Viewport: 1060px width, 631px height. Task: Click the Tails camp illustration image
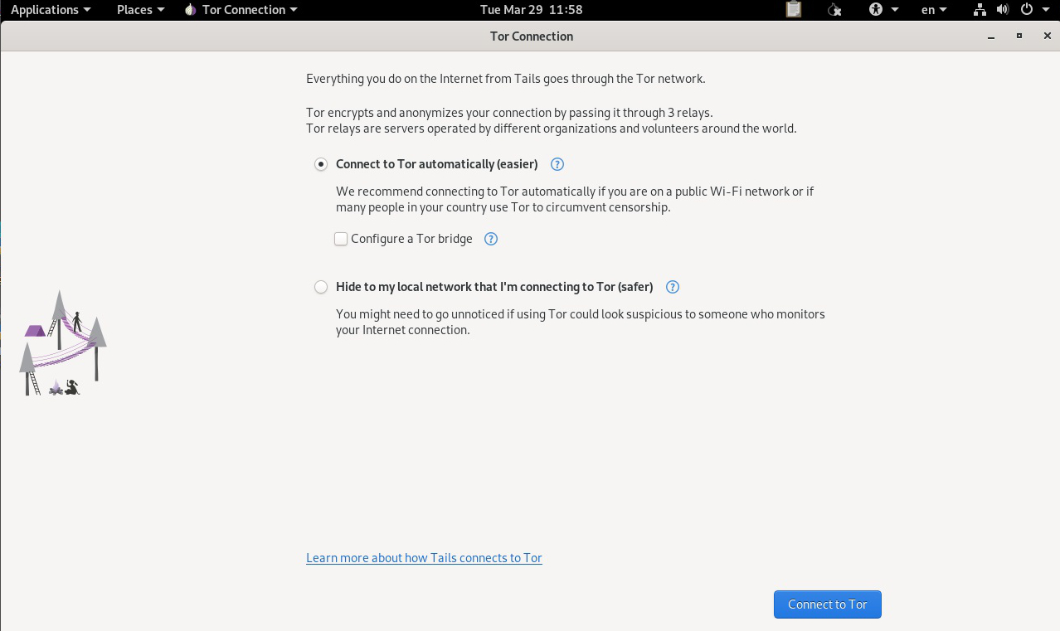63,342
